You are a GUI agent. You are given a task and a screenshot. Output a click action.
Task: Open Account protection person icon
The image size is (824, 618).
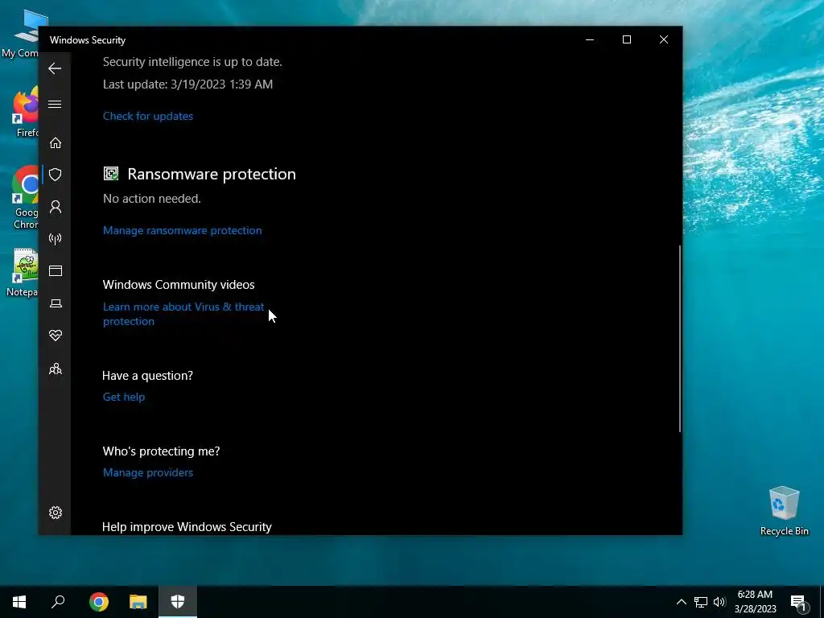(x=56, y=207)
